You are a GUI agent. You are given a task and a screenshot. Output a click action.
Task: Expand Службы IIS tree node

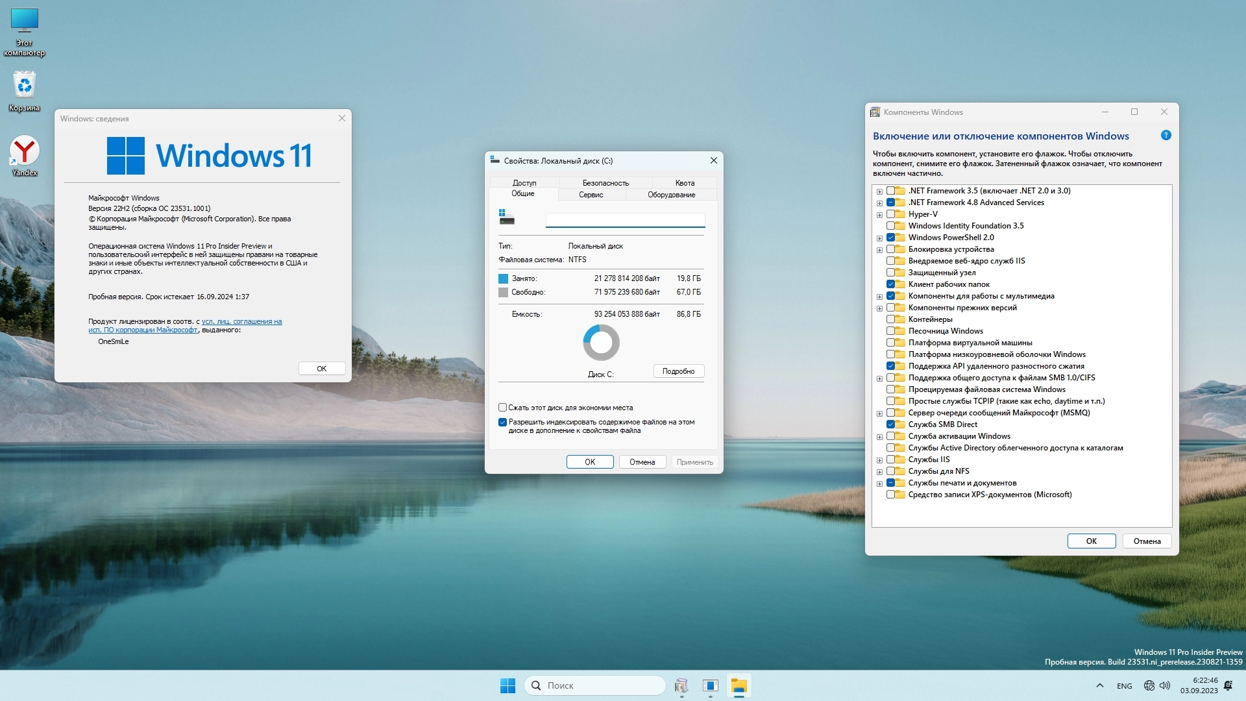click(879, 460)
